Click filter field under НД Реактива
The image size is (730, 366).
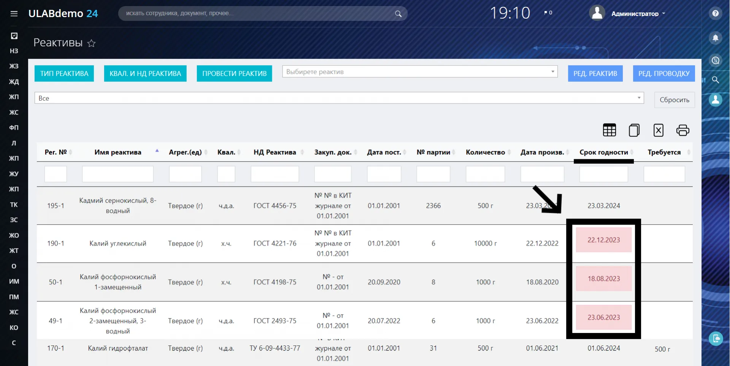275,174
